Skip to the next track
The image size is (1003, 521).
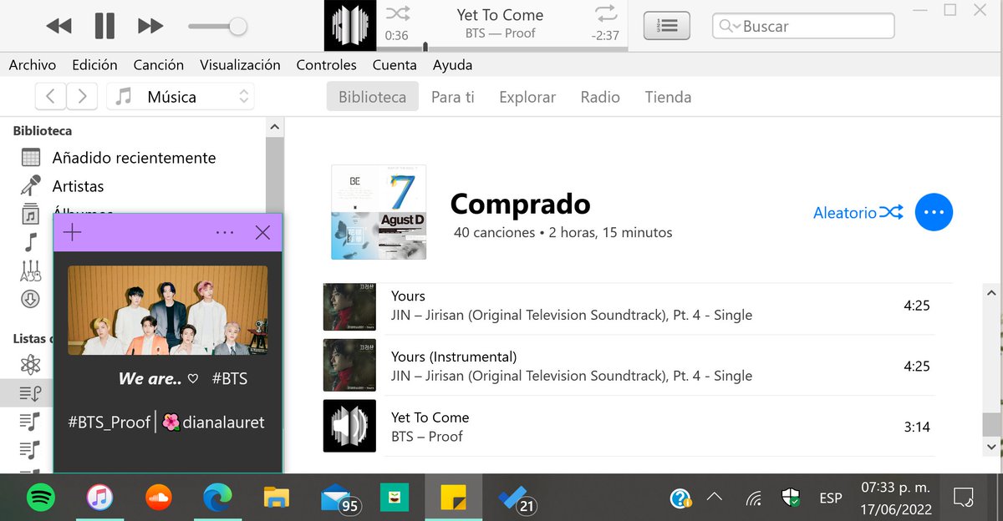click(x=150, y=27)
